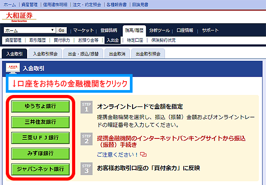Open the 特定口座 submenu item

tap(135, 40)
